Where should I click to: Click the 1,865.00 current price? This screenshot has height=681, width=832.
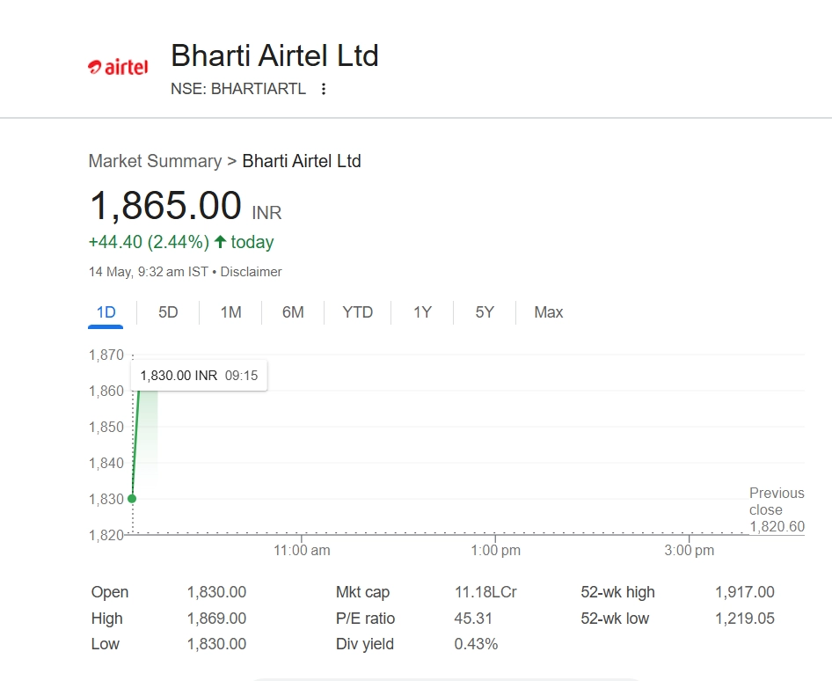tap(166, 206)
